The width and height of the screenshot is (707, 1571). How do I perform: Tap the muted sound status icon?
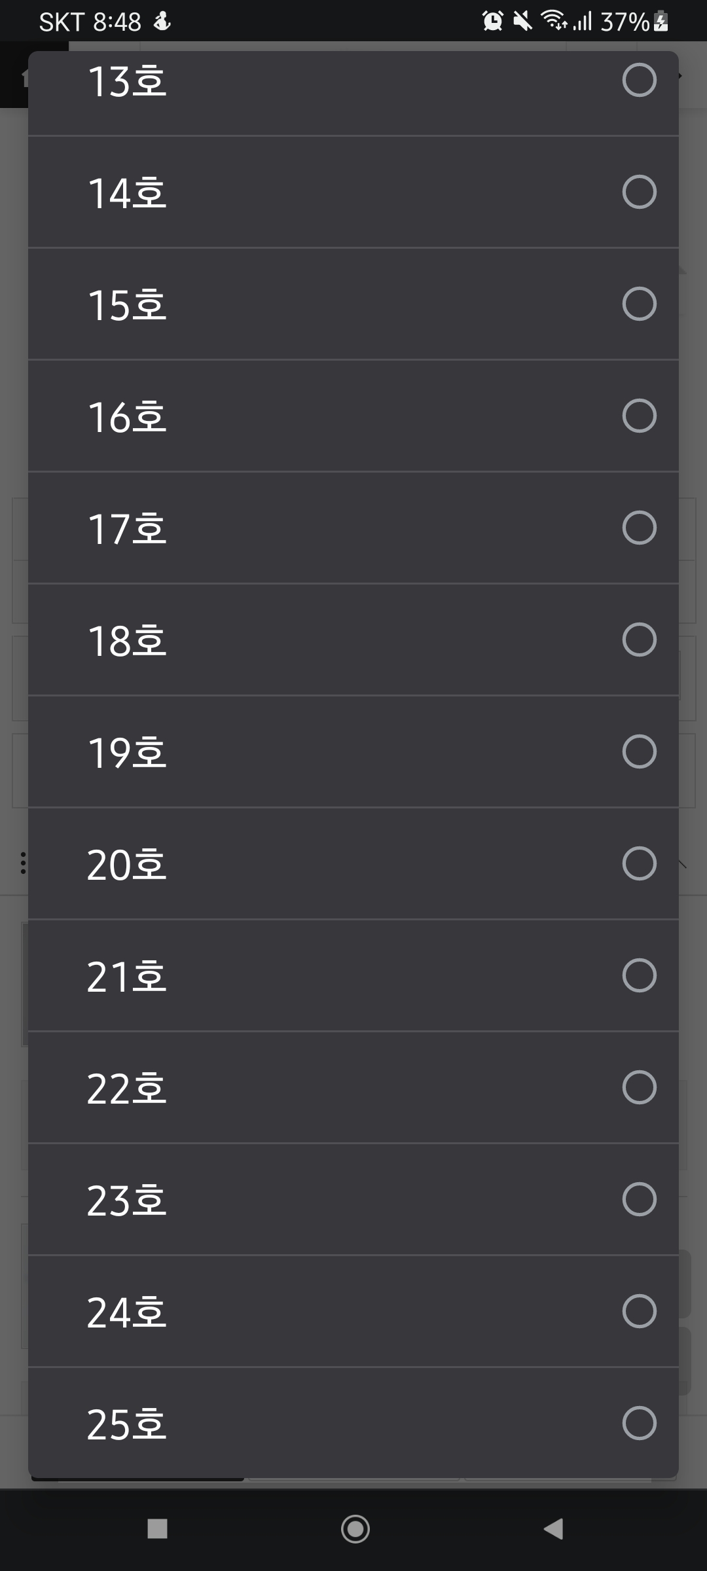[522, 22]
